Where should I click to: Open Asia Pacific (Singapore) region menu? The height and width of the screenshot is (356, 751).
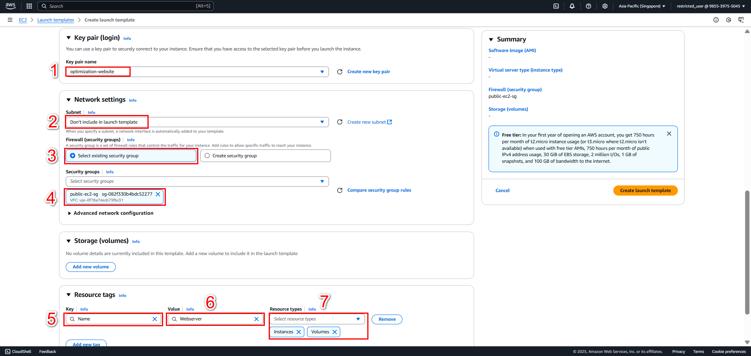(x=642, y=6)
